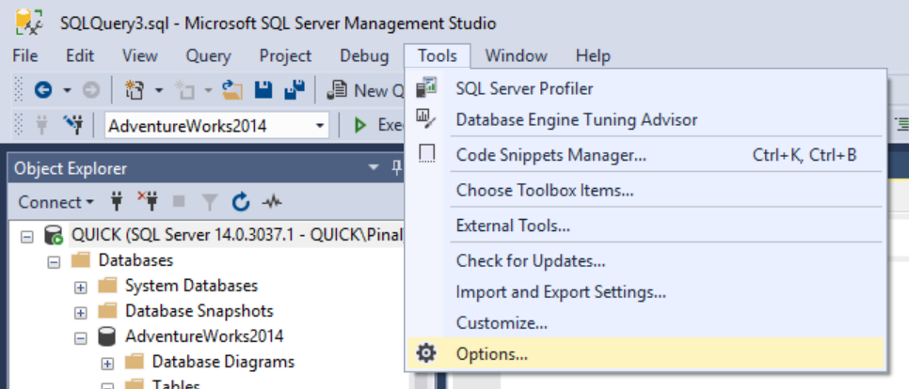Click the Change Connection toolbar icon
This screenshot has width=909, height=389.
coord(73,124)
